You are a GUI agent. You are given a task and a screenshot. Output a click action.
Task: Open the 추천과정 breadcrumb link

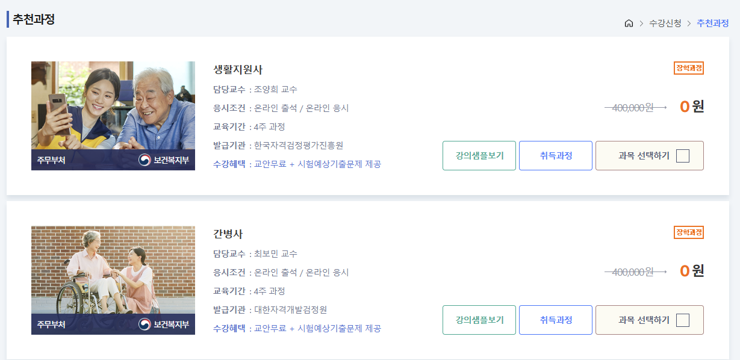pyautogui.click(x=713, y=23)
